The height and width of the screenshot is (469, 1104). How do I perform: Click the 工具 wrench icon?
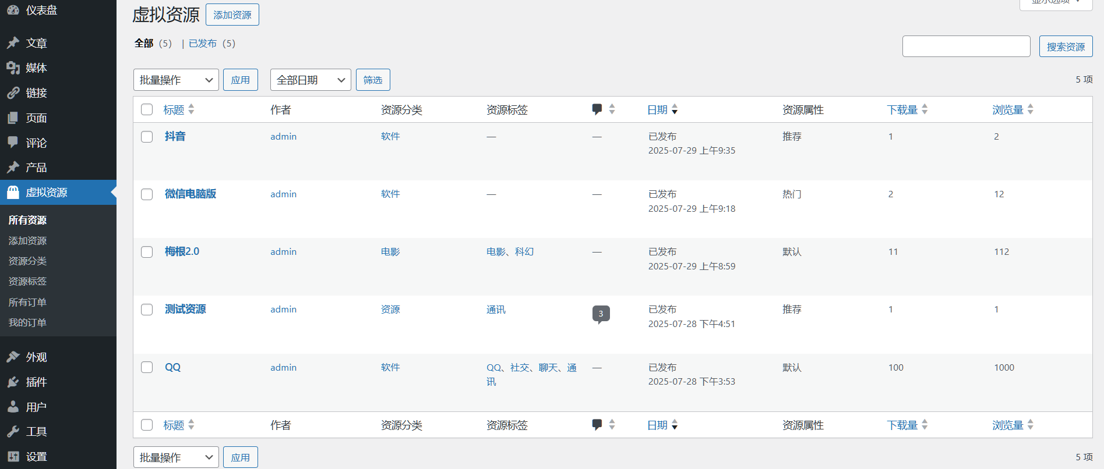coord(13,432)
